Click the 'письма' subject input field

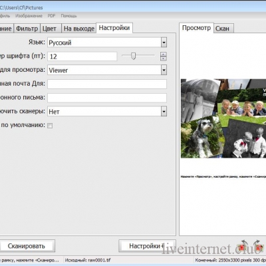(x=107, y=98)
